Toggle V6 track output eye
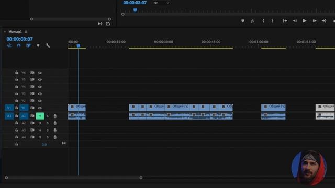Image resolution: width=335 pixels, height=188 pixels. pyautogui.click(x=40, y=73)
